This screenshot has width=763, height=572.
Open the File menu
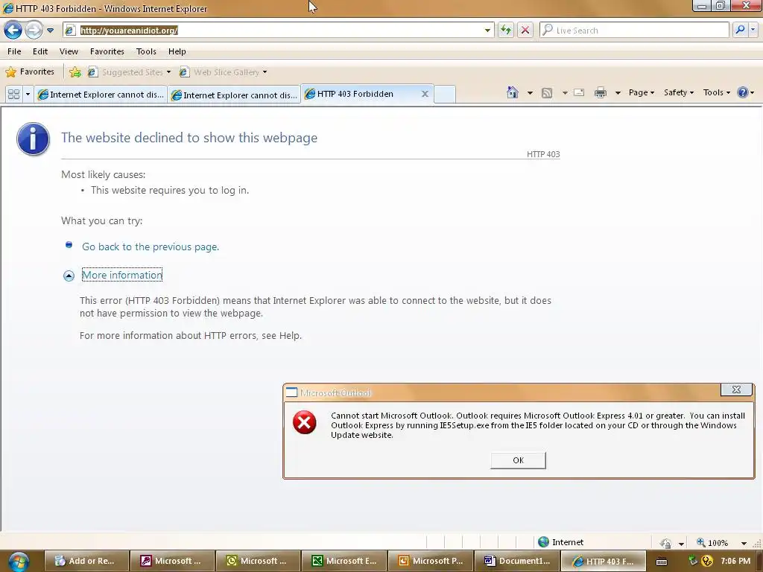(x=14, y=51)
